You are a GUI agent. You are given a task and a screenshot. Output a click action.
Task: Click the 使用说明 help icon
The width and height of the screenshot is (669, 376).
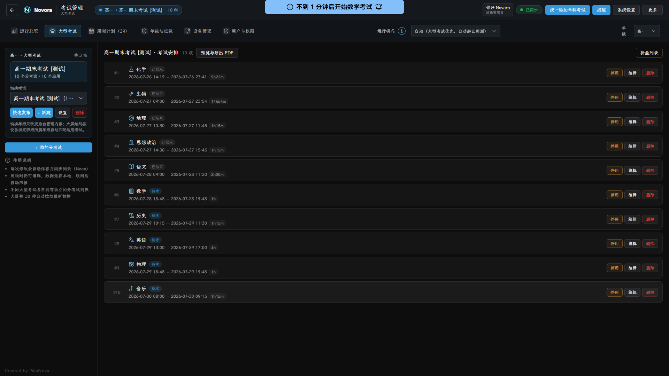click(8, 160)
